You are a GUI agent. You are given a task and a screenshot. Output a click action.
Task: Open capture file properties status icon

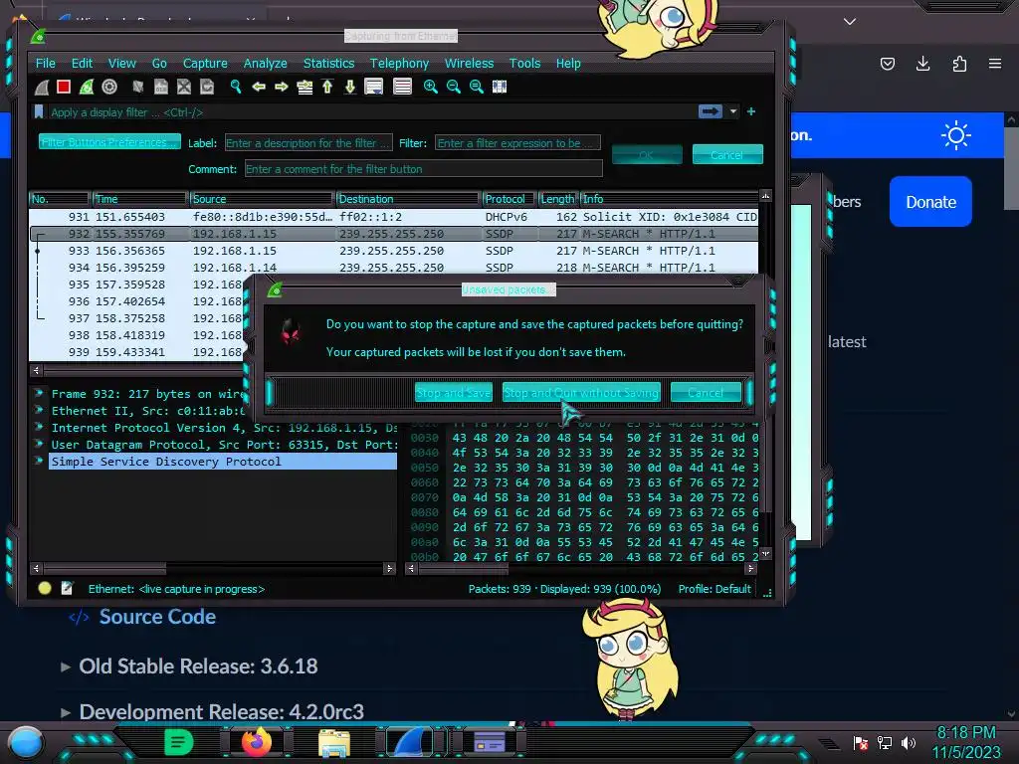(x=67, y=589)
